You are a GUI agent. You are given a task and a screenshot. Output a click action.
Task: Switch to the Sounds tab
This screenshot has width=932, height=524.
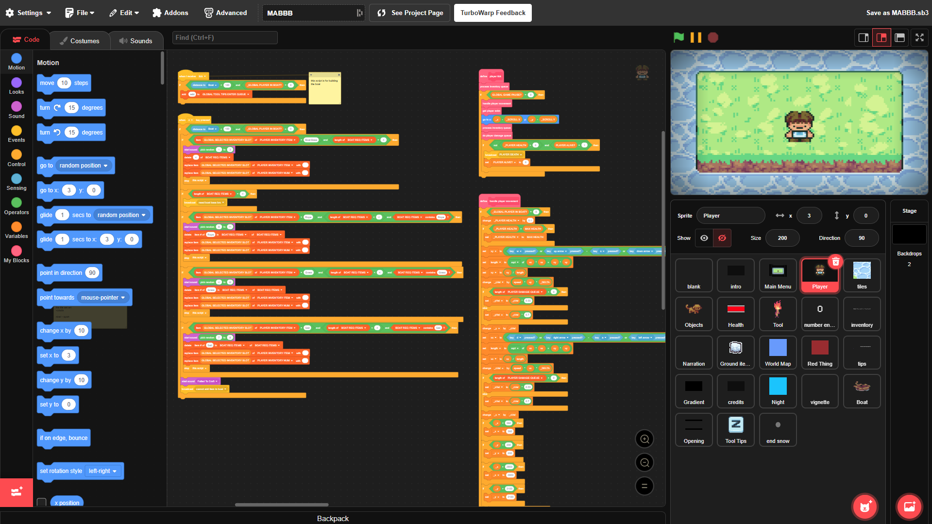pos(136,41)
